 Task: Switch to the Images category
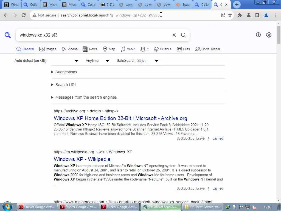48,49
